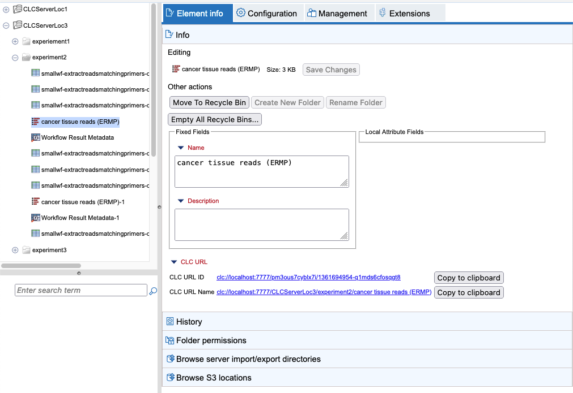Click the Empty All Recycle Bins button
573x393 pixels.
coord(214,119)
